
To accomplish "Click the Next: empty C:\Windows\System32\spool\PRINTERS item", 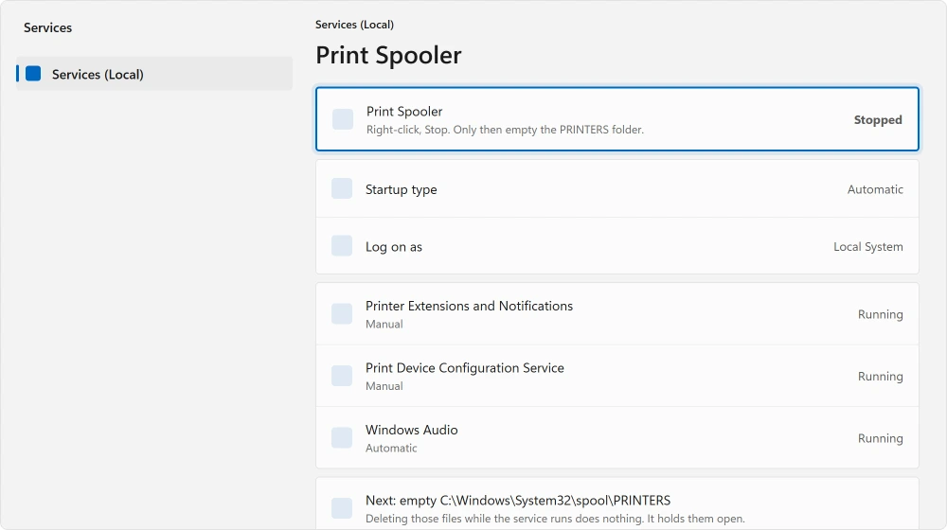I will click(x=617, y=504).
